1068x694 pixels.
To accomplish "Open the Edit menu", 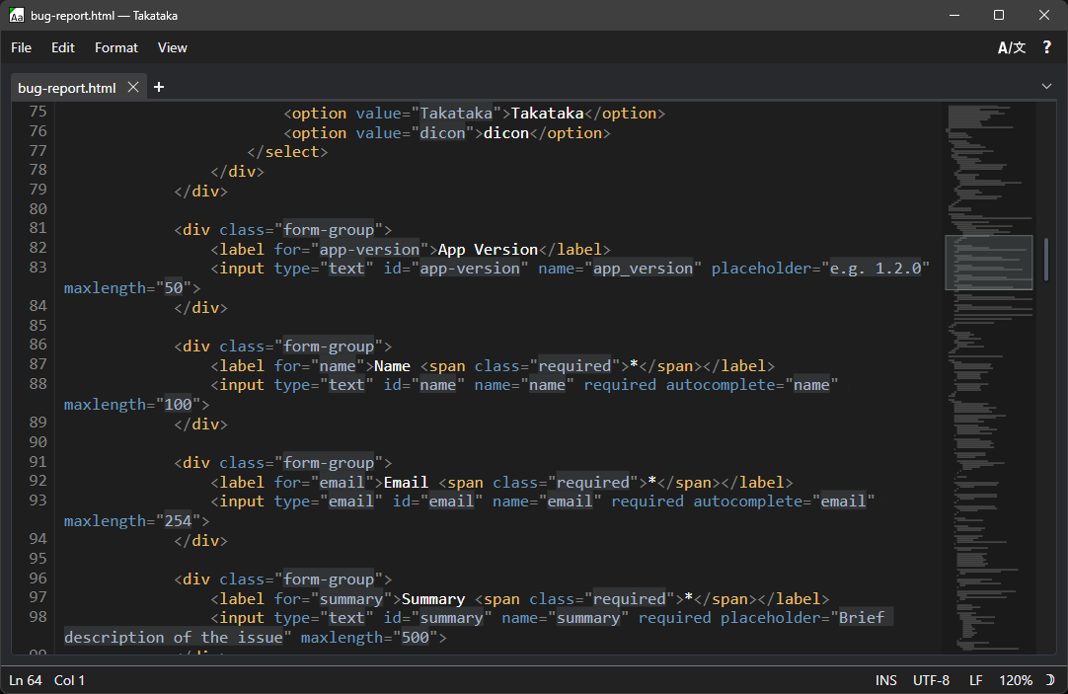I will [x=62, y=47].
